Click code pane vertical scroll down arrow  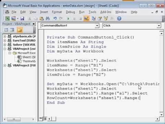(x=161, y=115)
